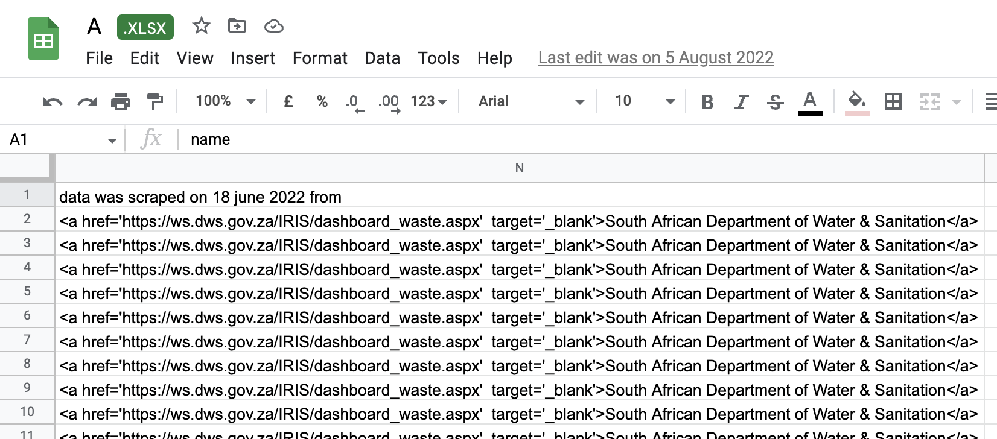Select the link cell in row 6
This screenshot has height=439, width=997.
pyautogui.click(x=520, y=317)
